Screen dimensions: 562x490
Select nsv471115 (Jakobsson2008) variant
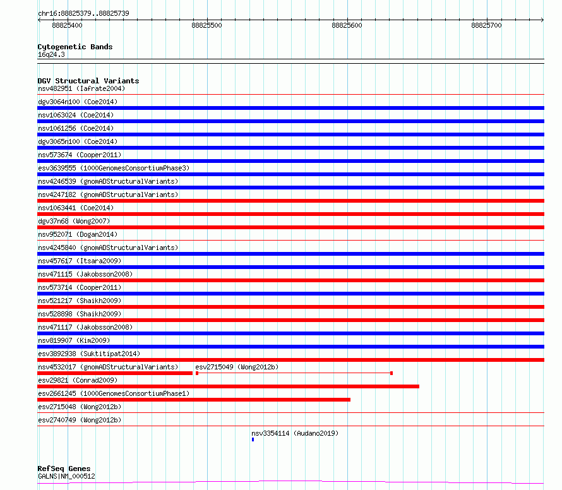pos(85,274)
